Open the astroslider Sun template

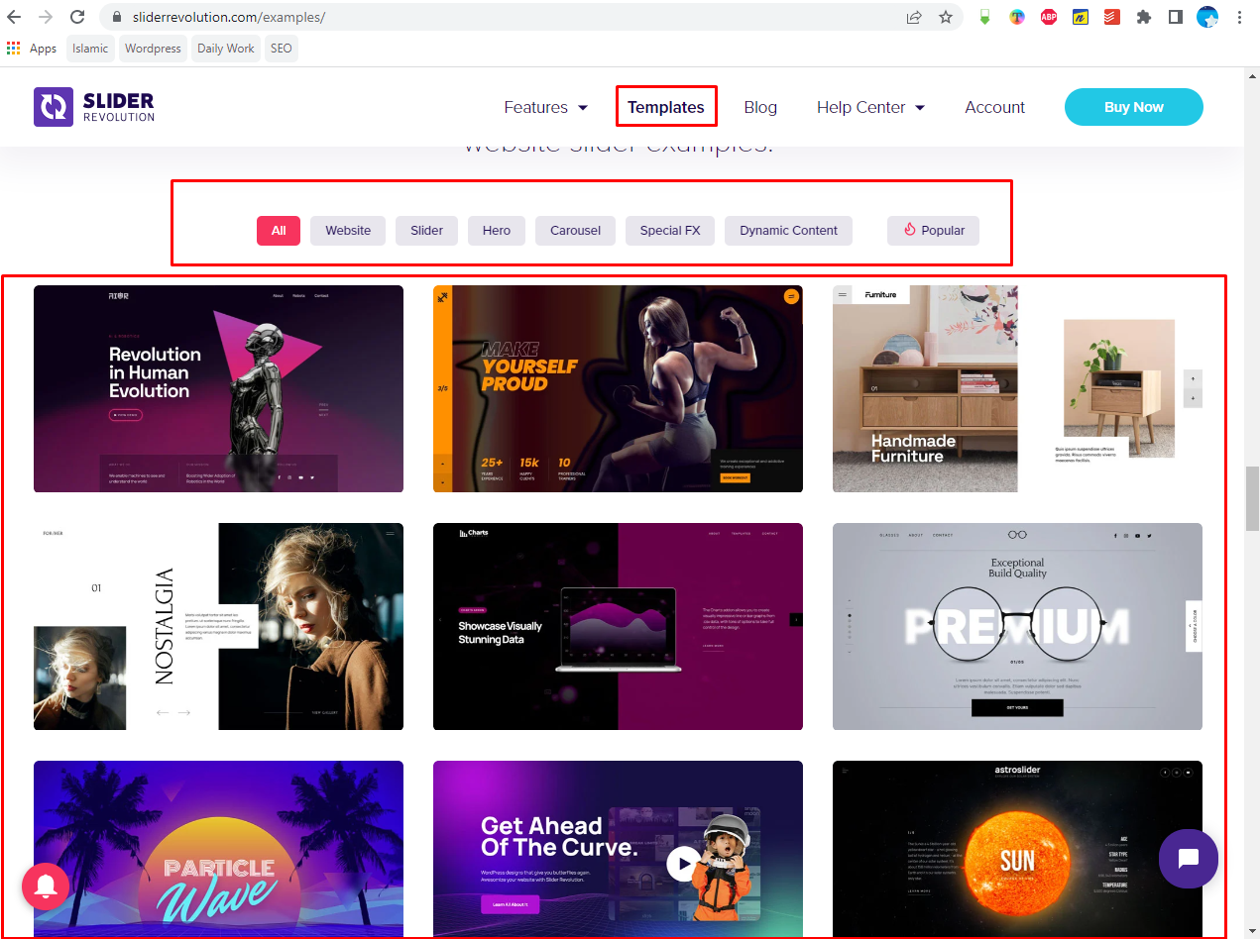point(1017,849)
